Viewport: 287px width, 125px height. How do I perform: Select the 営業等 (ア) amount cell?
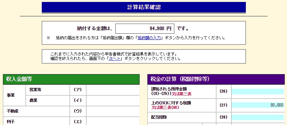click(113, 90)
